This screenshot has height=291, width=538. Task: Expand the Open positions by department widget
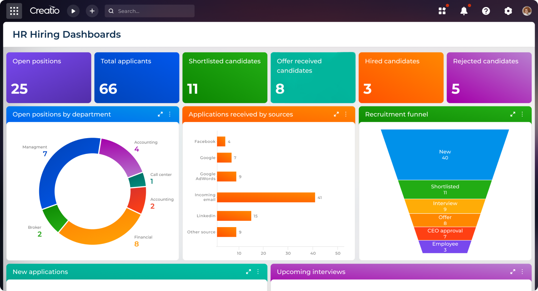(160, 114)
